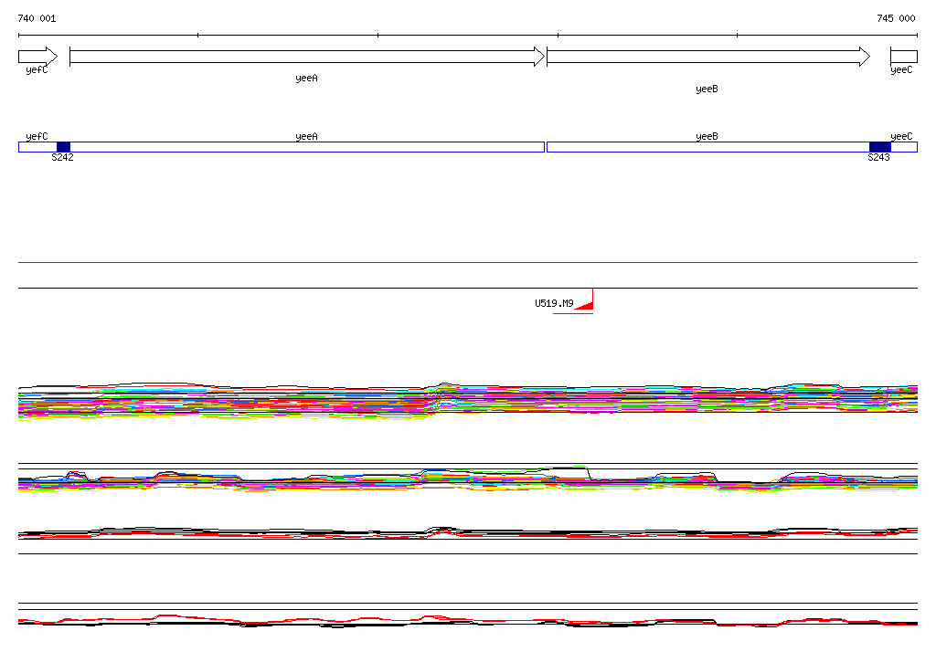Click yeeB label above the blue track

[x=707, y=137]
